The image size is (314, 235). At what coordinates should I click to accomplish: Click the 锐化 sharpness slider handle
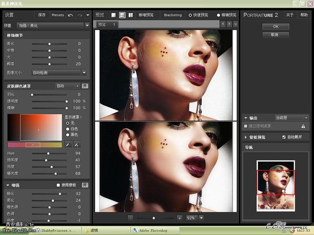pyautogui.click(x=60, y=193)
